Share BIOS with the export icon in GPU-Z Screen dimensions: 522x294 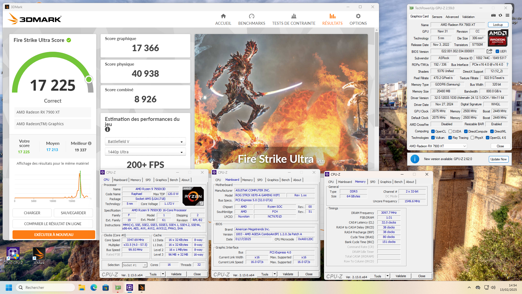pos(489,51)
